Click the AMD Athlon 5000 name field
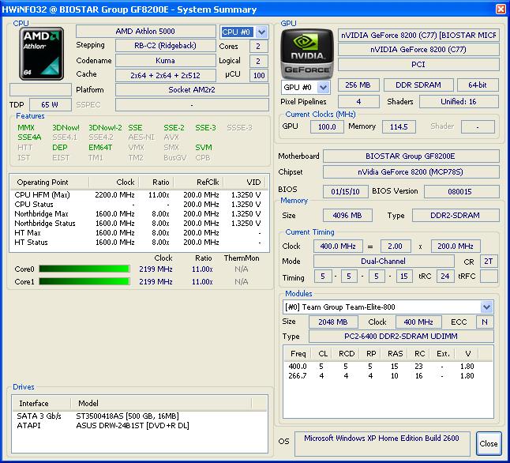 pos(146,32)
